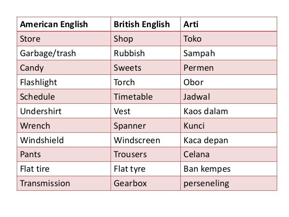The width and height of the screenshot is (289, 217).
Task: Click the 'Windscreen' cell
Action: click(137, 140)
